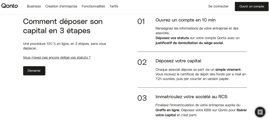Open the Business menu
The image size is (269, 122).
[x=34, y=6]
